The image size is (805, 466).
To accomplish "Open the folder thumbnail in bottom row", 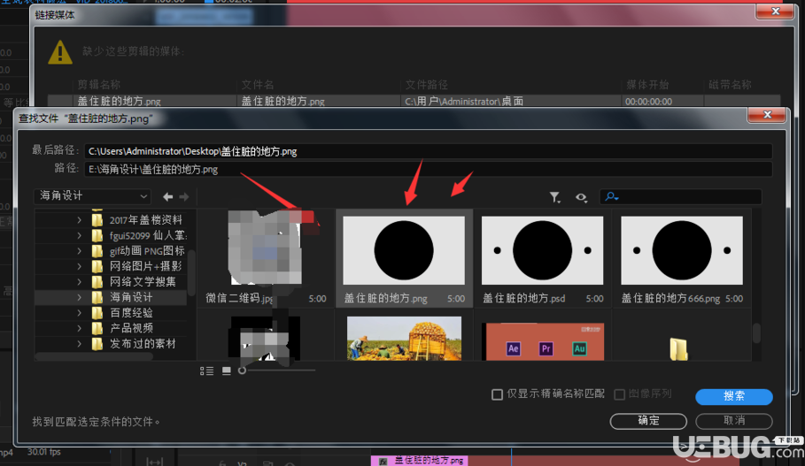I will click(678, 348).
